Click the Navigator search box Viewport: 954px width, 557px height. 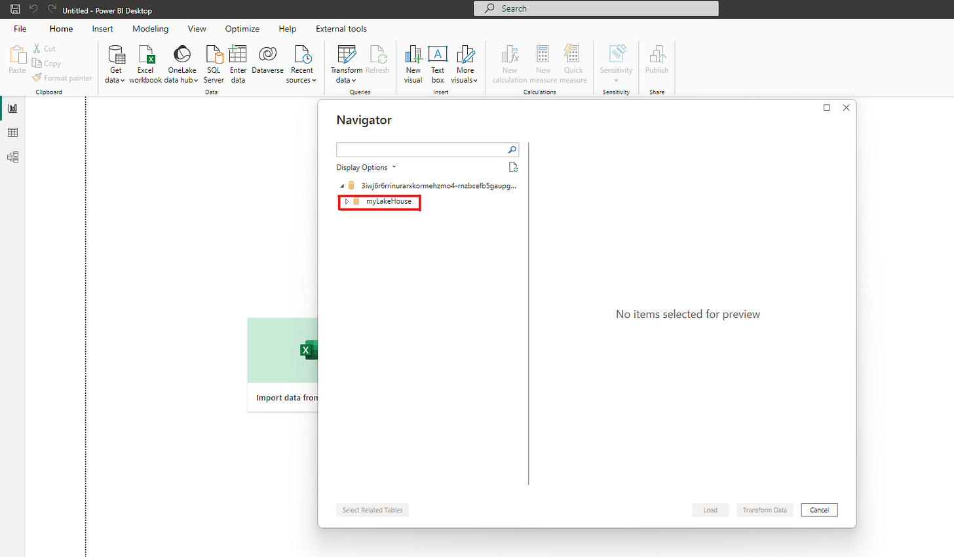(x=423, y=149)
